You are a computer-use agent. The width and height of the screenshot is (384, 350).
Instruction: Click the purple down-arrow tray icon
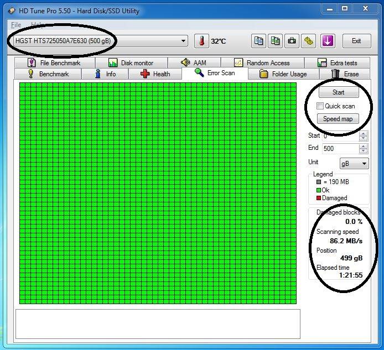tap(328, 41)
